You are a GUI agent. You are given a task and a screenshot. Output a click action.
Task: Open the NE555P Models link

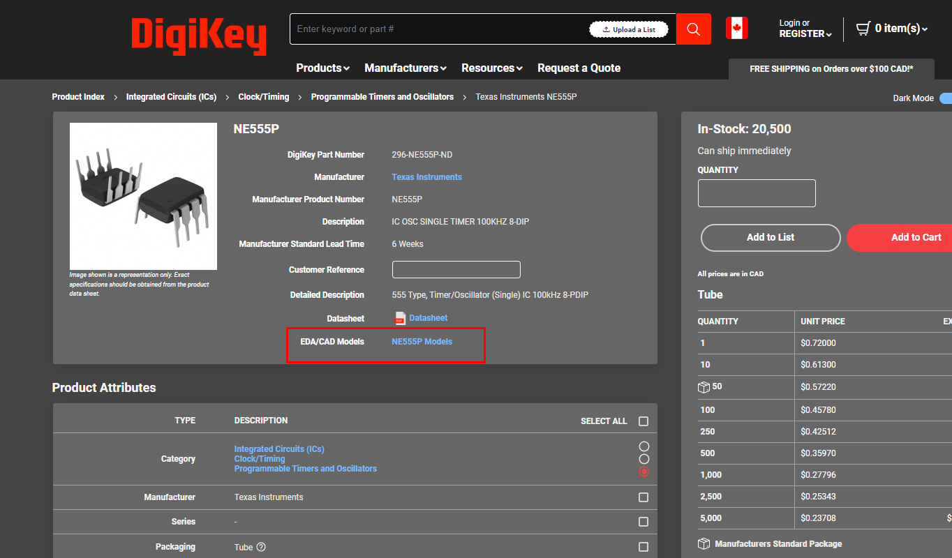coord(422,342)
